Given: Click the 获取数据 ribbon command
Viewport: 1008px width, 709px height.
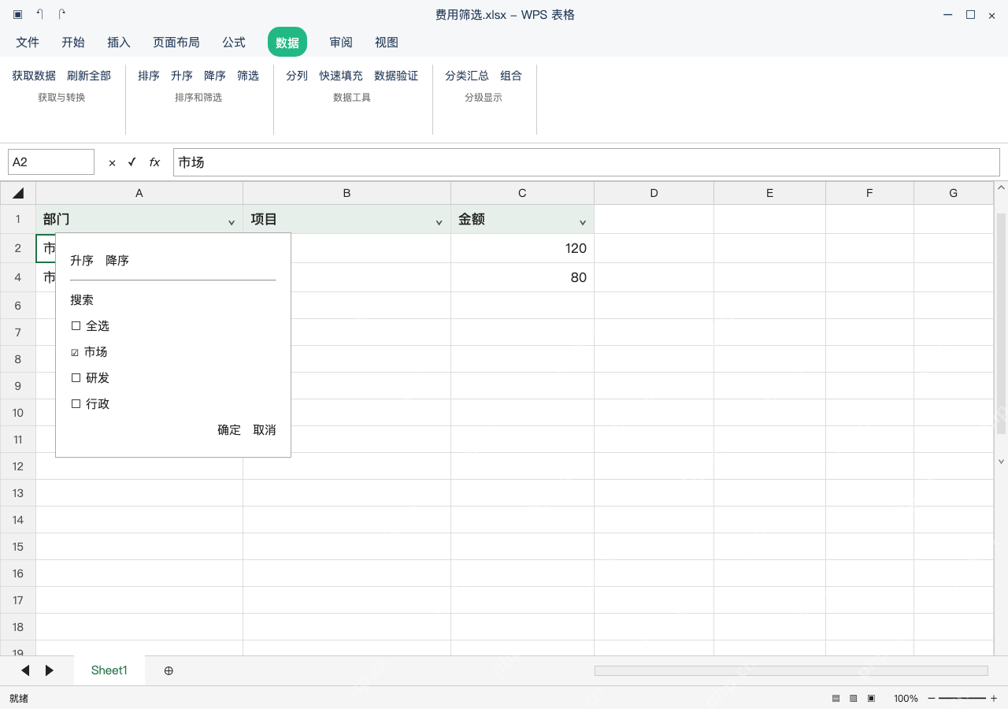Looking at the screenshot, I should click(34, 76).
